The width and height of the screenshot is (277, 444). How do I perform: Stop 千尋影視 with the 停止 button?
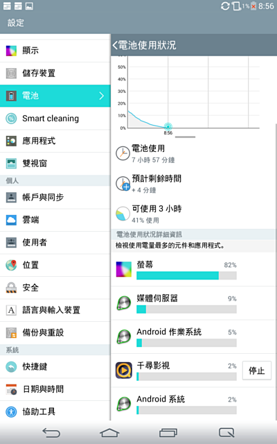click(x=257, y=370)
